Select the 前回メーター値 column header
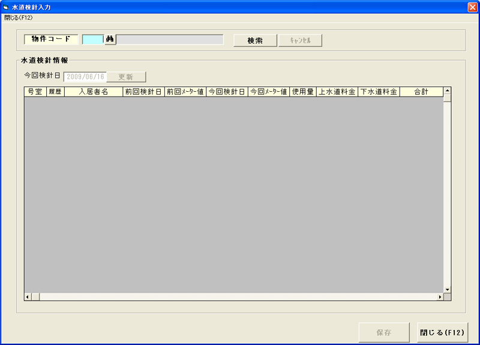Image resolution: width=480 pixels, height=345 pixels. pos(185,92)
